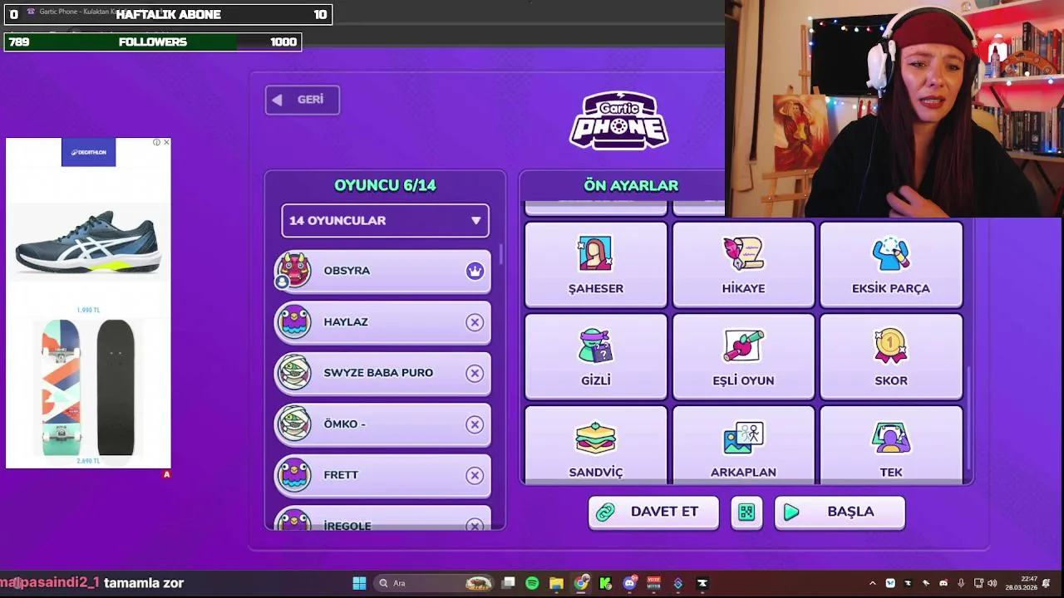
Task: Open File Explorer from the taskbar
Action: [x=556, y=583]
